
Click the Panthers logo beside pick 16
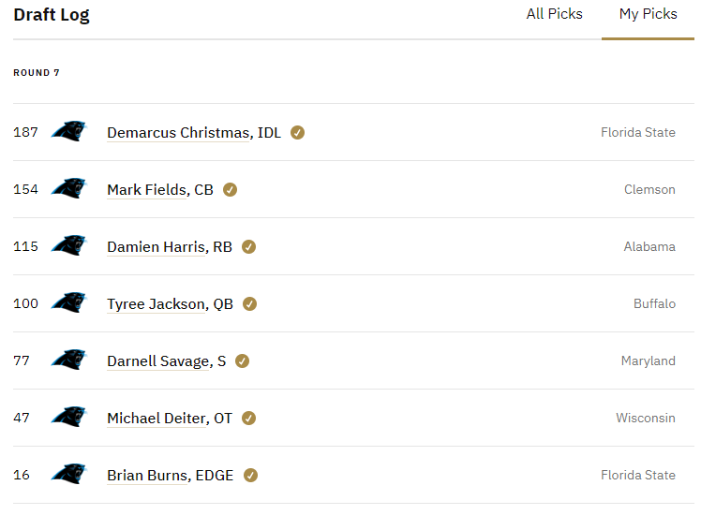(68, 474)
